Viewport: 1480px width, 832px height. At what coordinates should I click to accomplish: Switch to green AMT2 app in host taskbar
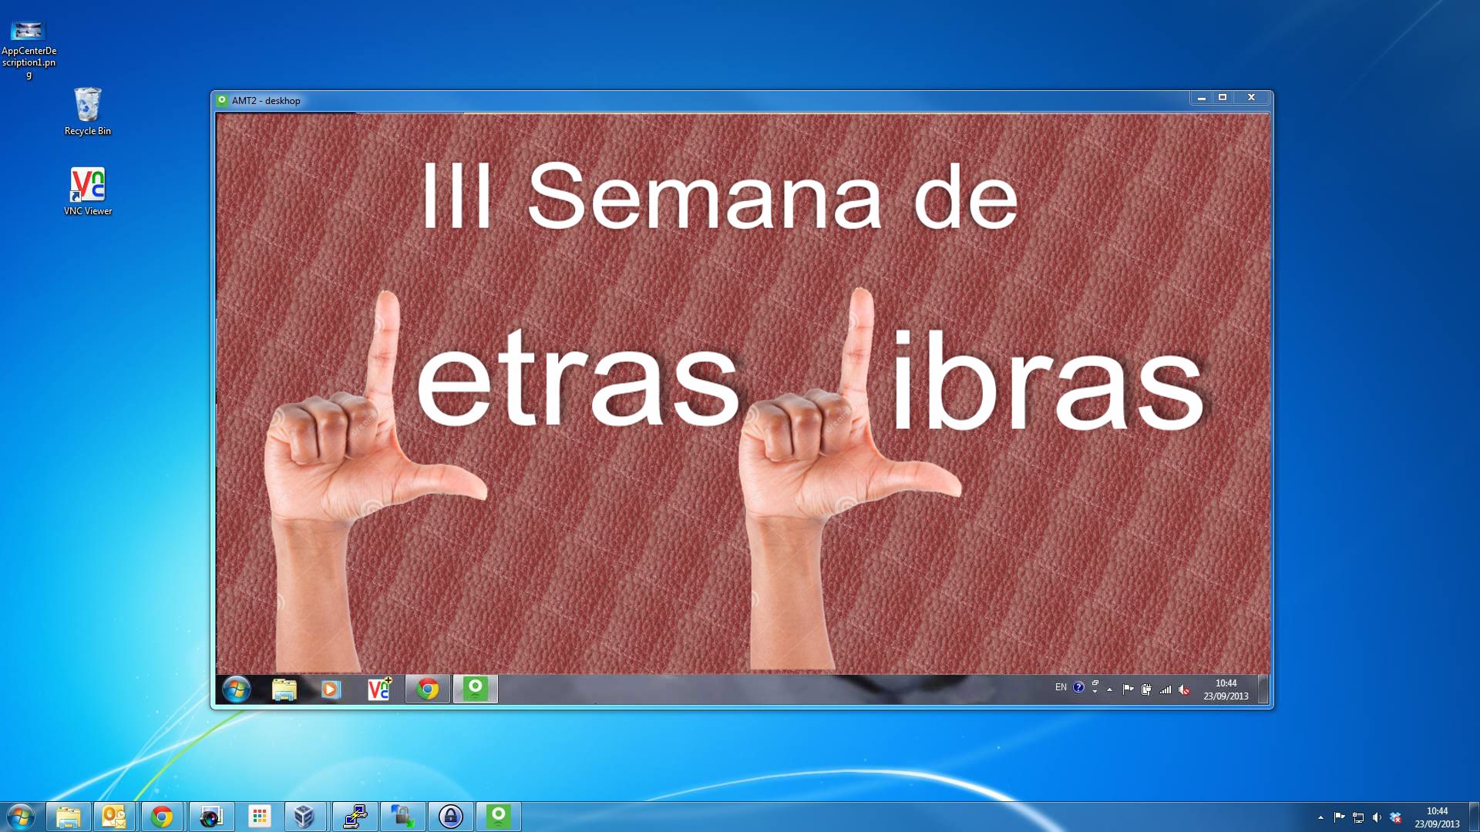pyautogui.click(x=499, y=817)
